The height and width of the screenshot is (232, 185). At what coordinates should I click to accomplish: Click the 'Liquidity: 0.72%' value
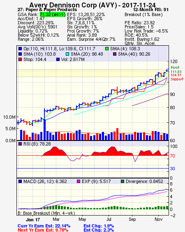[32, 31]
